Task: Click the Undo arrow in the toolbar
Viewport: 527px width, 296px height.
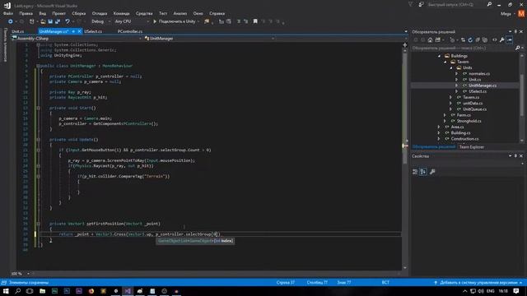Action: (68, 21)
